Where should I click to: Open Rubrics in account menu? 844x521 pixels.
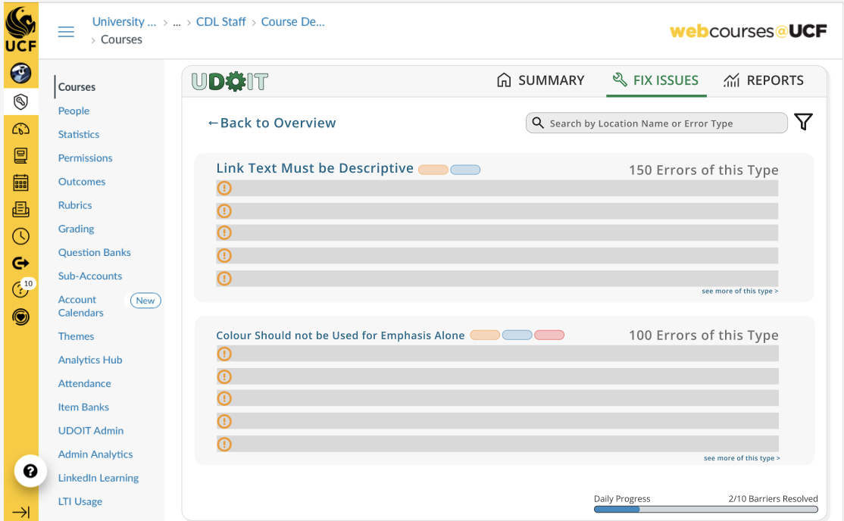pos(75,206)
